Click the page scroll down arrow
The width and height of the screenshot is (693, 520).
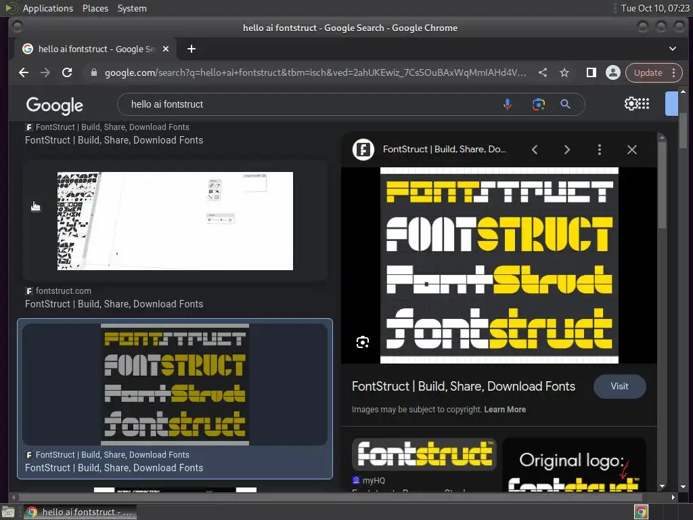coord(684,486)
